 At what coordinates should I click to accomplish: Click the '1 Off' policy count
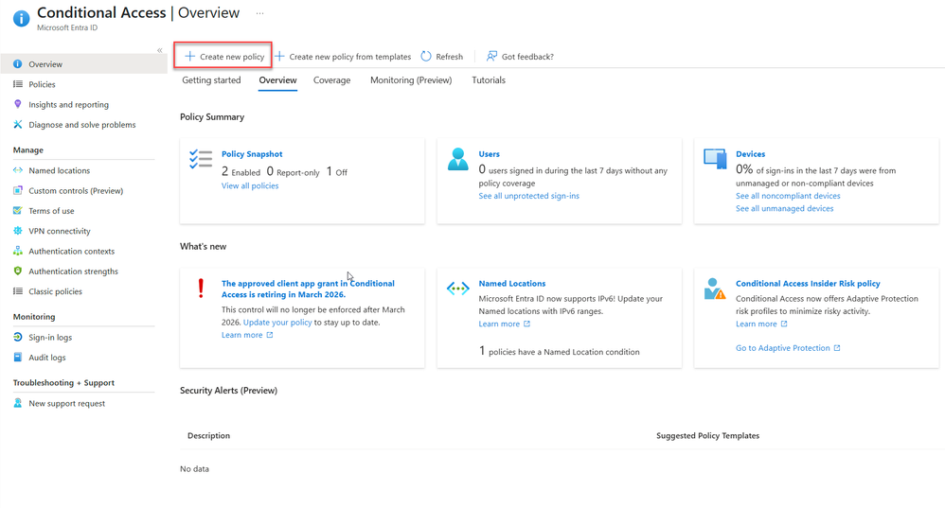[x=336, y=171]
